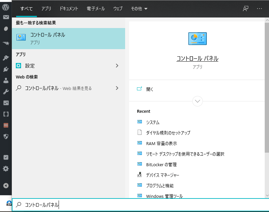Click the icon next to デバイス マネージャー
This screenshot has height=212, width=269.
tap(140, 174)
